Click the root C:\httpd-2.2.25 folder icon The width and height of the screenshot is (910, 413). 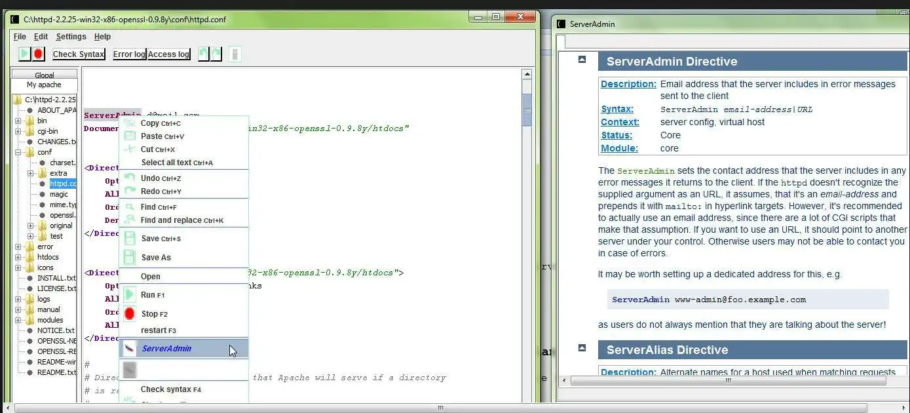pos(18,100)
